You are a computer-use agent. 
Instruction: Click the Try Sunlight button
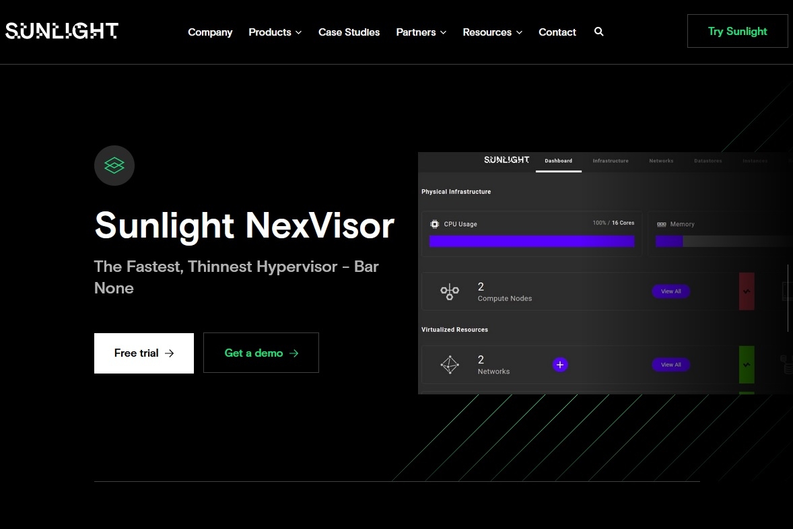(737, 32)
